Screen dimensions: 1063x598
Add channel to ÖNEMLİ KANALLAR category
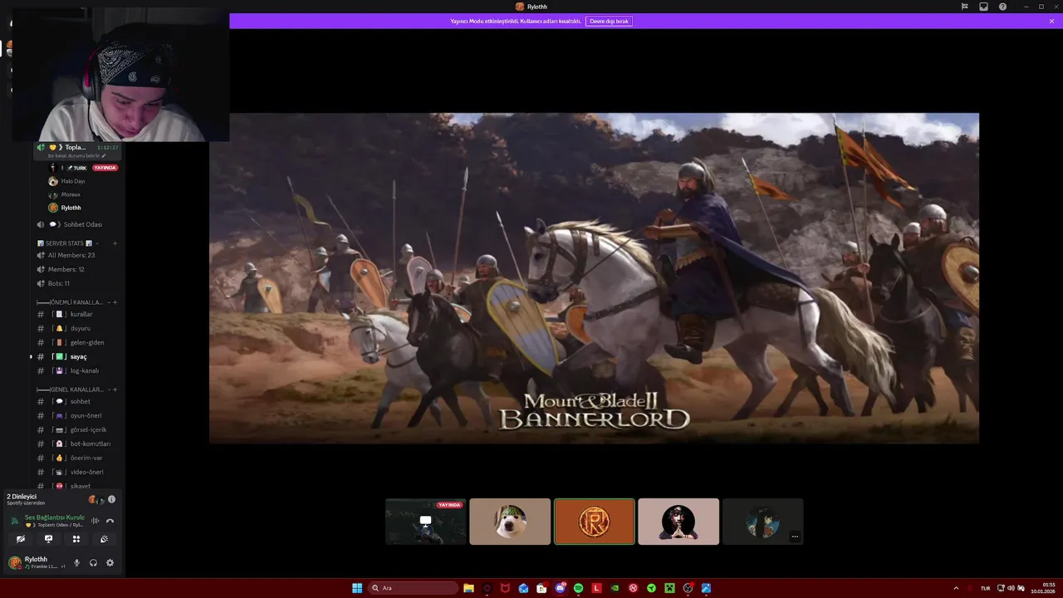[115, 302]
